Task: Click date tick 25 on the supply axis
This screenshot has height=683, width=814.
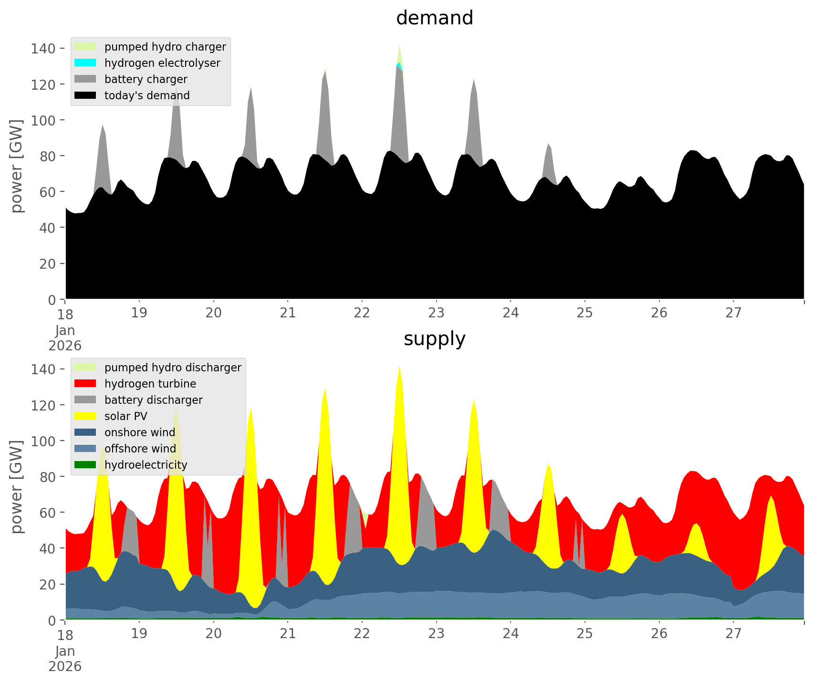Action: (x=584, y=634)
